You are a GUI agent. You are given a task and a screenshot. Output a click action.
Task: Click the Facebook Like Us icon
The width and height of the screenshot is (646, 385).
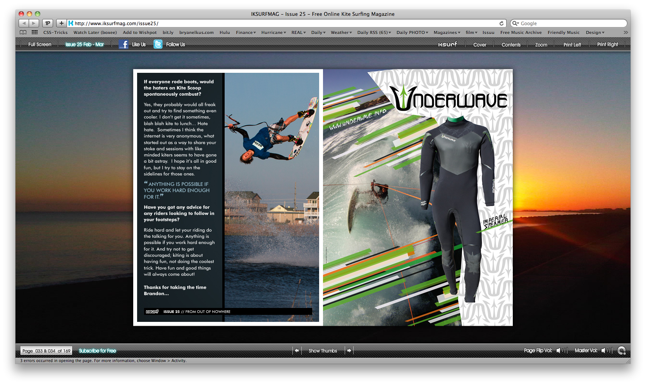coord(124,44)
